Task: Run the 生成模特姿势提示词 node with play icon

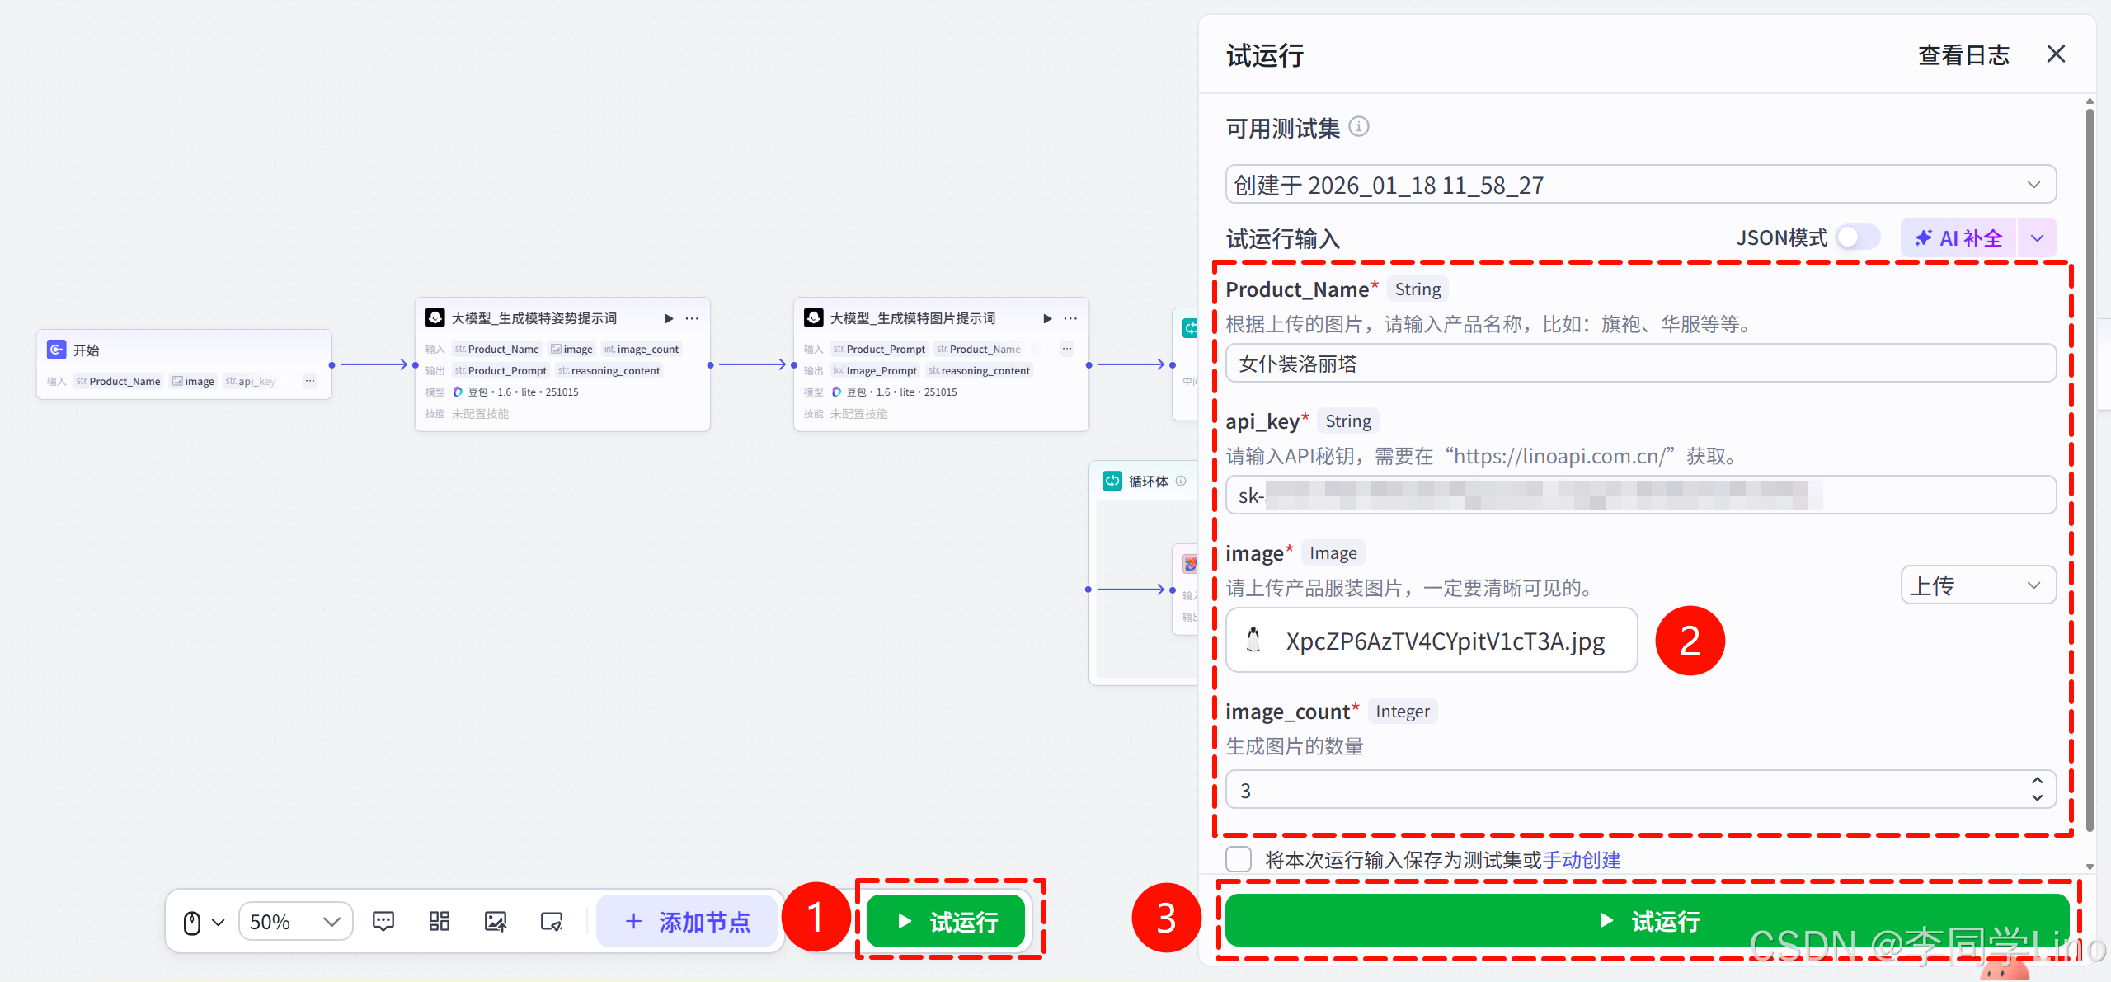Action: pos(669,318)
